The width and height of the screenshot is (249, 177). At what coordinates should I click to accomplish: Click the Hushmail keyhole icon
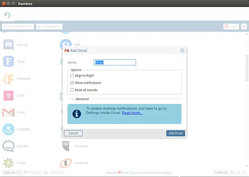click(66, 163)
